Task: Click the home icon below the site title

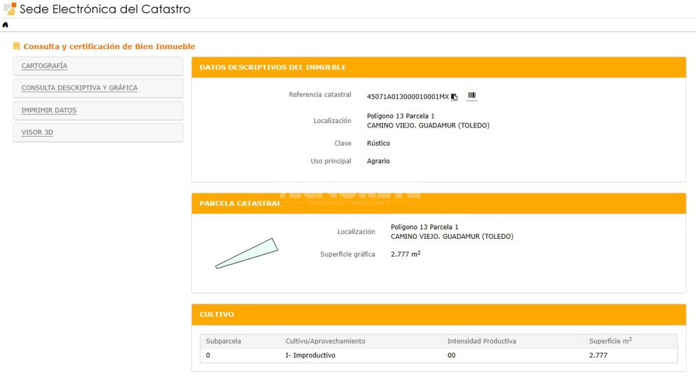Action: point(5,25)
